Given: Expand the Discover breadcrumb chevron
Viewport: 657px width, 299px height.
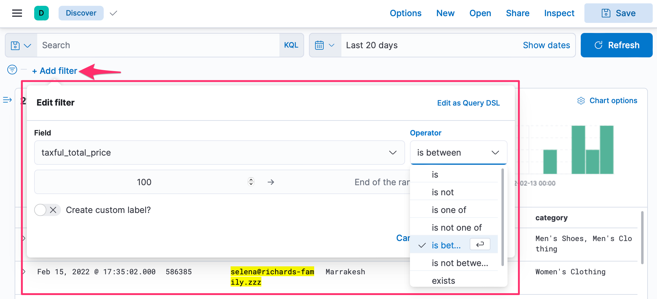Looking at the screenshot, I should 113,13.
